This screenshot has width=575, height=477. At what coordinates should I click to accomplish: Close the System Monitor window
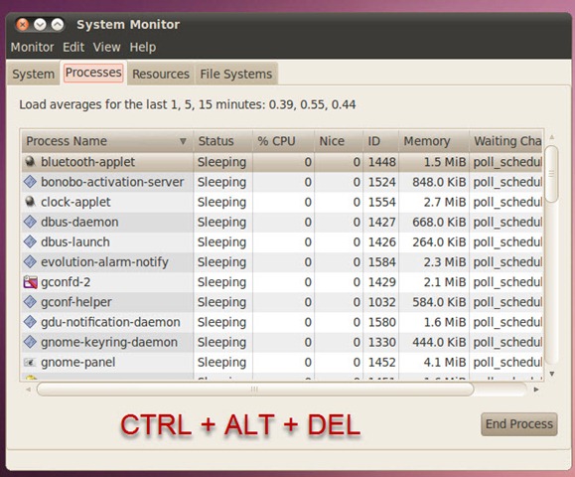pyautogui.click(x=23, y=25)
